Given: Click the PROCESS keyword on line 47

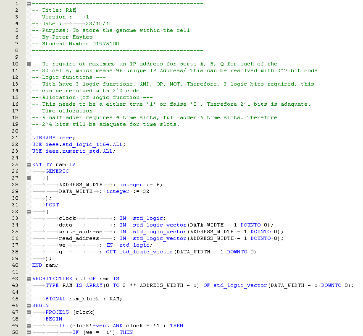Looking at the screenshot, I should [57, 312].
